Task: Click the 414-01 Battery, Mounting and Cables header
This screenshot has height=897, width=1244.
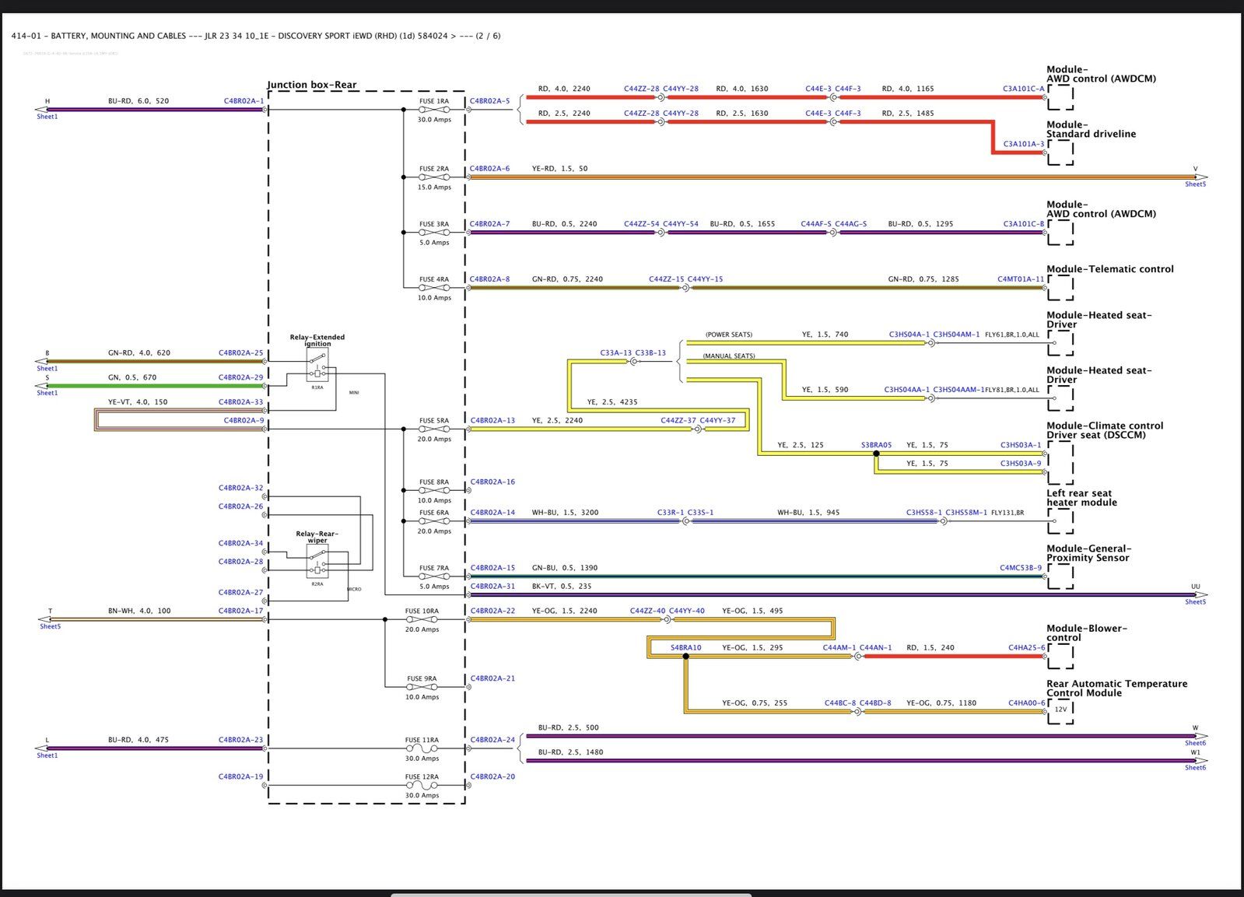Action: coord(256,36)
